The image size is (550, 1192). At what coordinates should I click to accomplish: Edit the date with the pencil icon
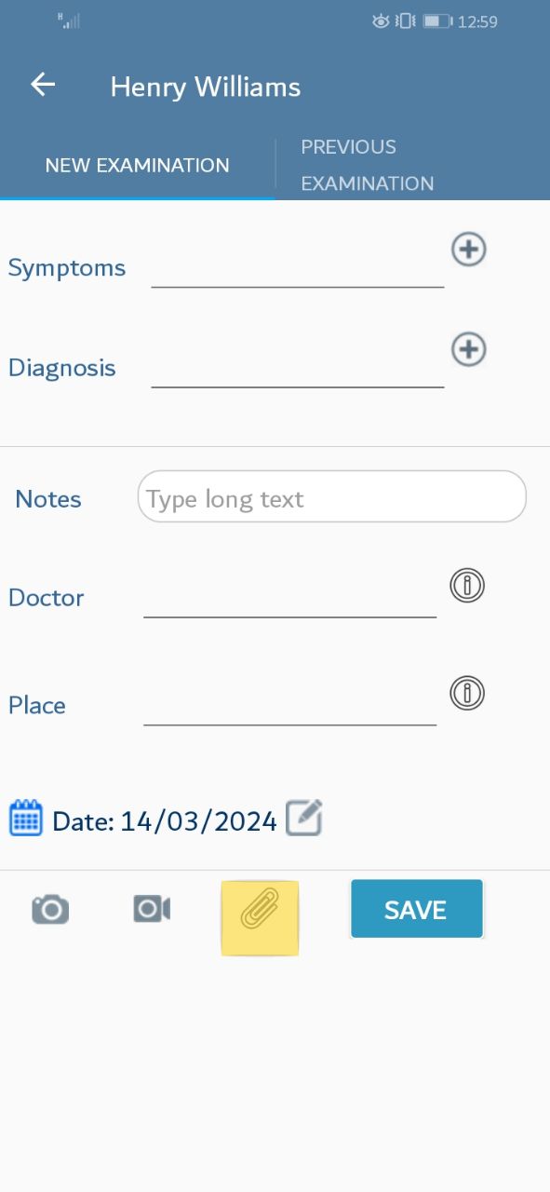point(303,818)
